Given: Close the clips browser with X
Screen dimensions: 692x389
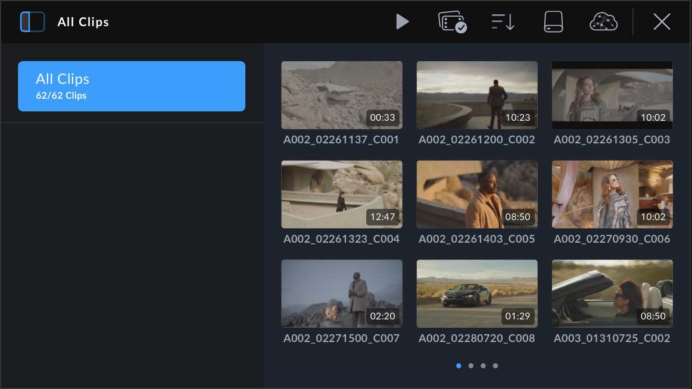Looking at the screenshot, I should pyautogui.click(x=662, y=22).
